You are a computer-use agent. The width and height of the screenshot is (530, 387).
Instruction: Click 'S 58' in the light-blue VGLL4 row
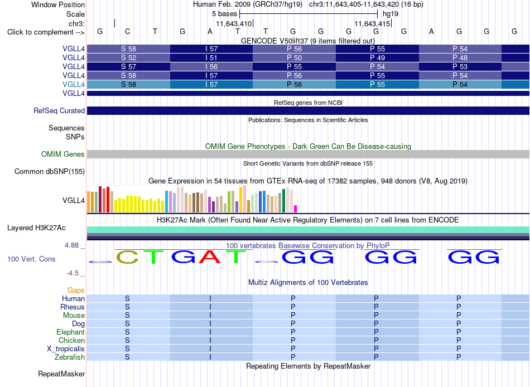[128, 85]
